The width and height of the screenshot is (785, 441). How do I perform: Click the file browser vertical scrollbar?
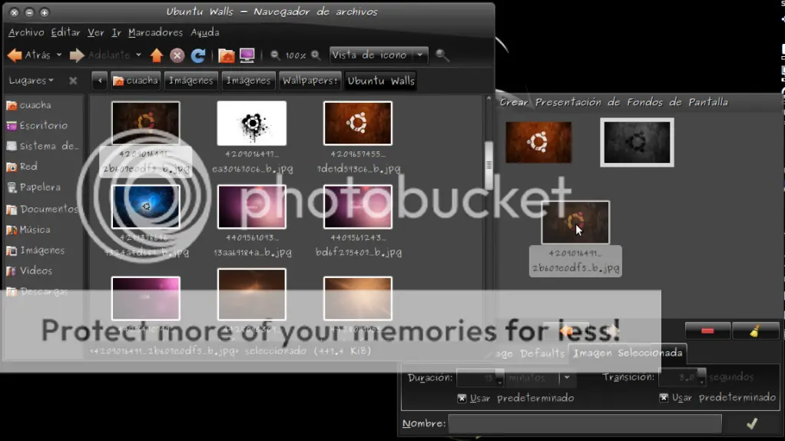pos(489,165)
